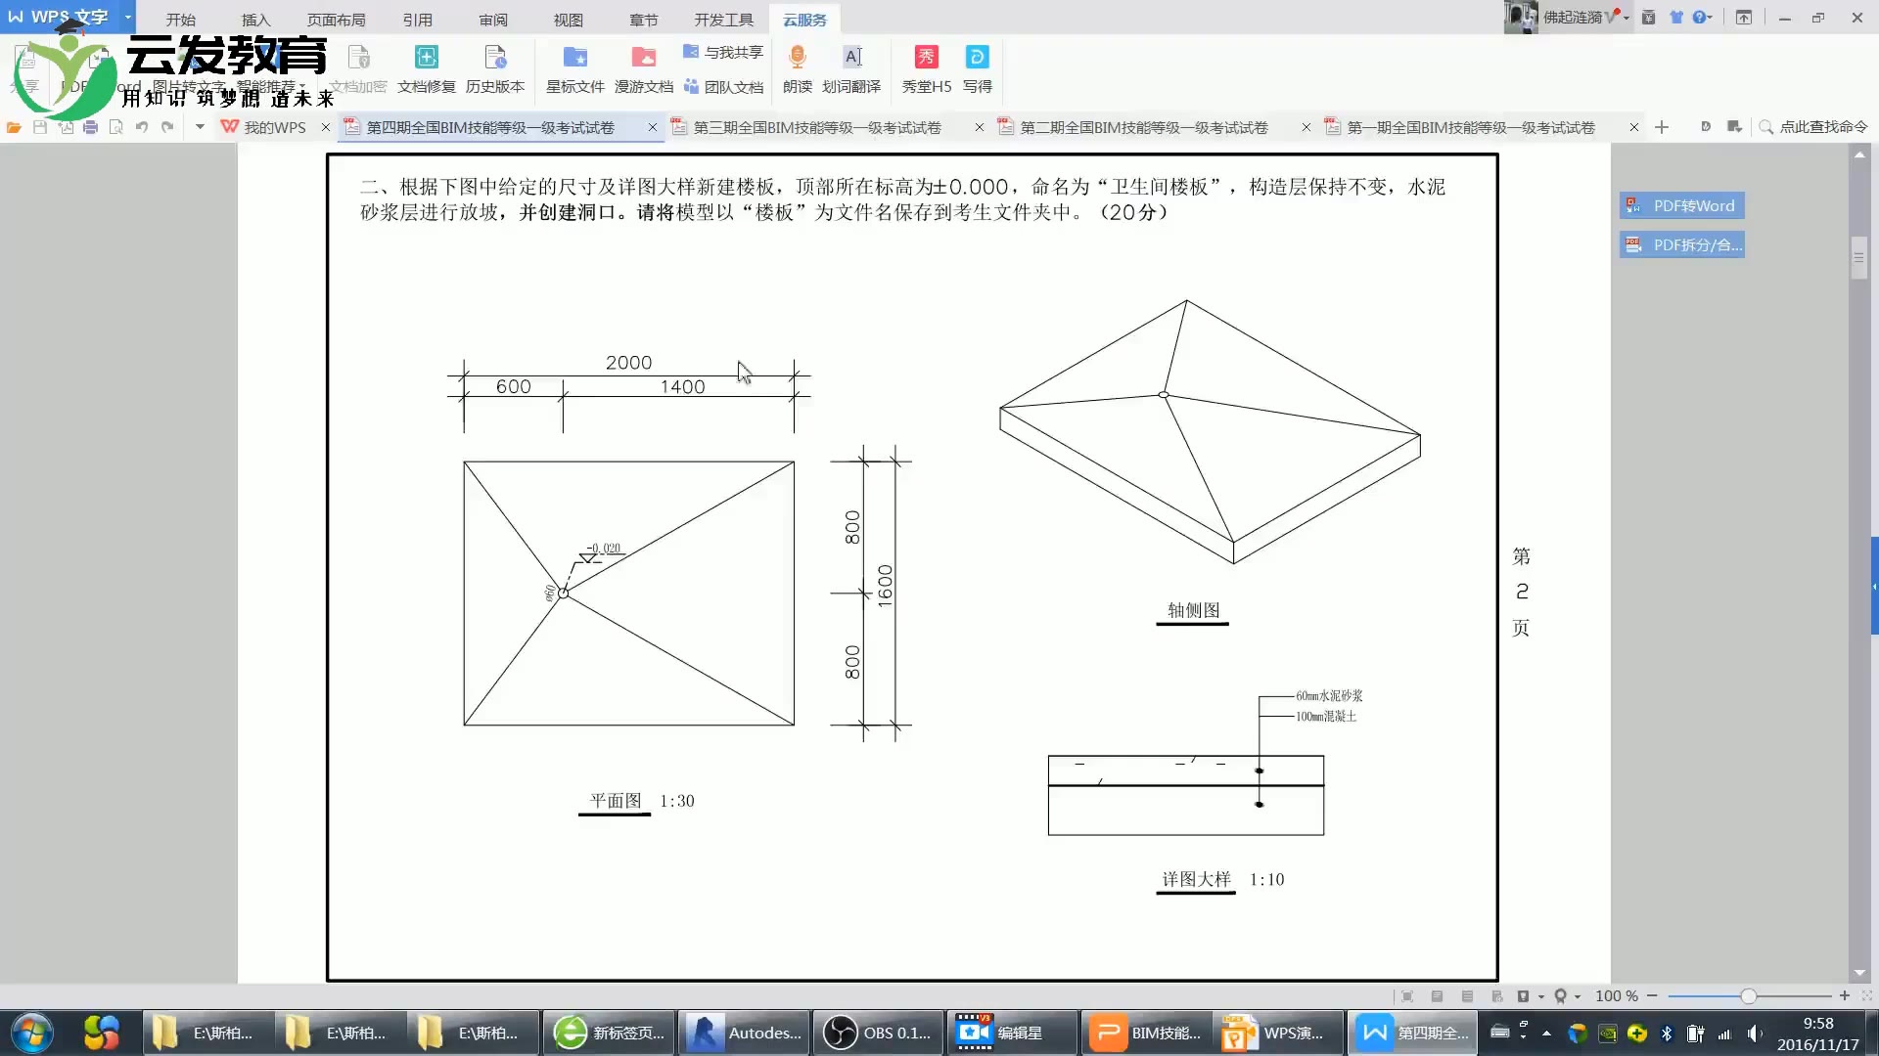Open the 第三期全国BIM技能等级一级考试试卷 document tab
Screen dimensions: 1879x1056
tap(817, 127)
